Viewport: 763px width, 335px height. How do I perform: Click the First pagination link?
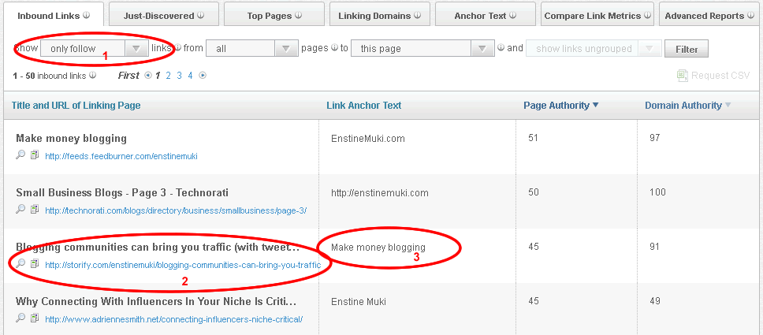coord(129,76)
